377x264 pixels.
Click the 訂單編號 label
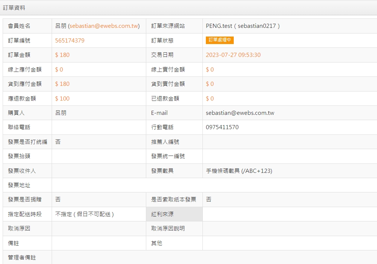click(19, 41)
